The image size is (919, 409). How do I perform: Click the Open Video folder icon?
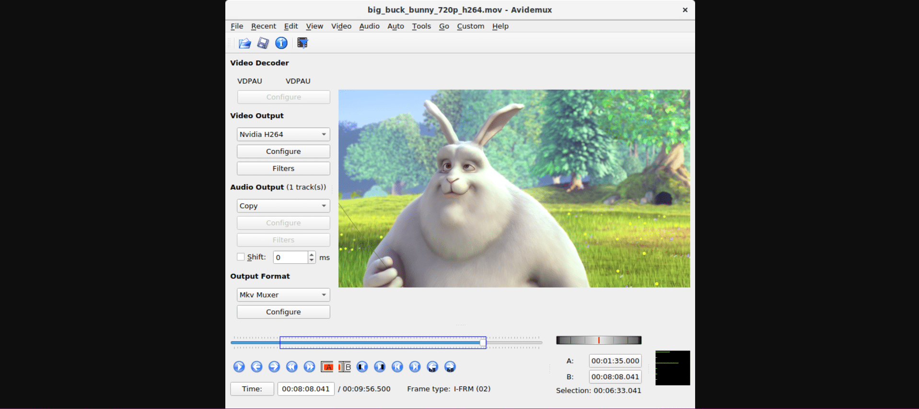244,43
